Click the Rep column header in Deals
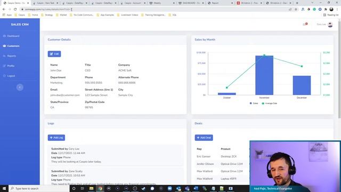This screenshot has width=341, height=192. tap(199, 149)
